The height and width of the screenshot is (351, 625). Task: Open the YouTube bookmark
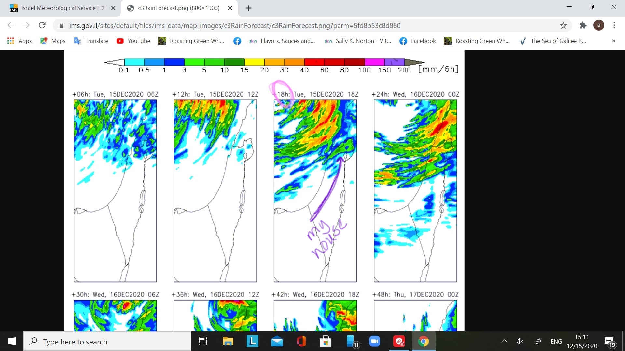coord(133,41)
